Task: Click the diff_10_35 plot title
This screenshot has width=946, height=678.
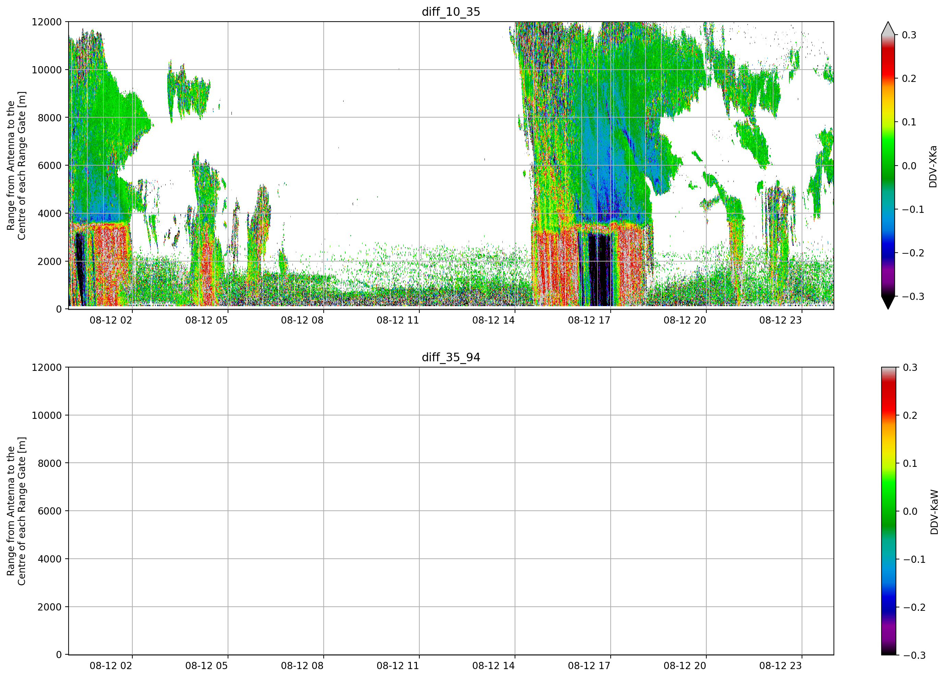Action: coord(451,12)
